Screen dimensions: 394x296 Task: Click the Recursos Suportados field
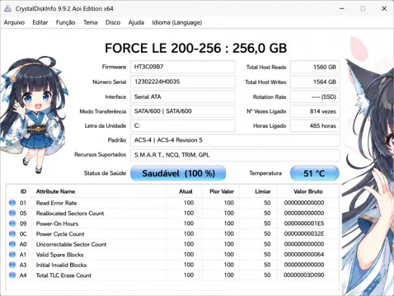(235, 155)
